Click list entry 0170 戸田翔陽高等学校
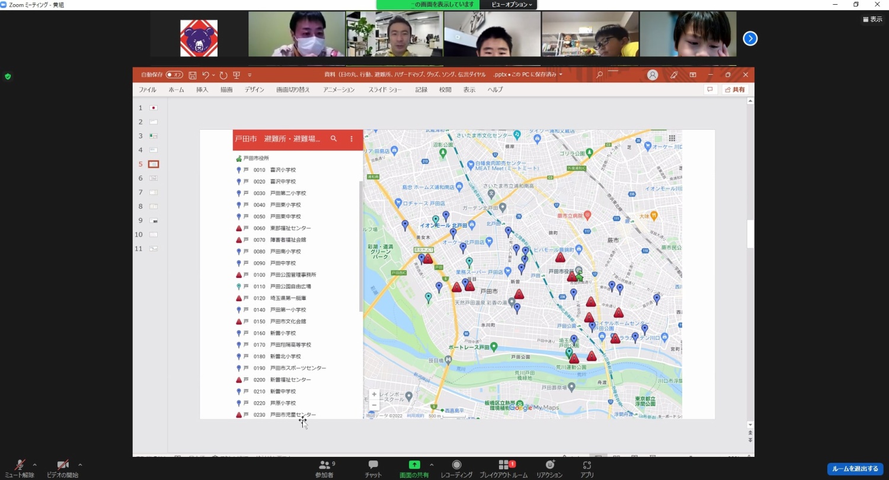The width and height of the screenshot is (889, 480). pos(274,345)
